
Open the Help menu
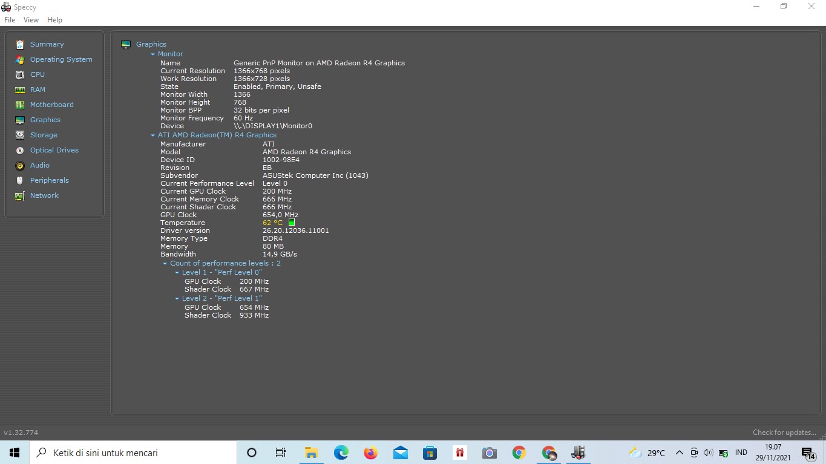pos(54,20)
